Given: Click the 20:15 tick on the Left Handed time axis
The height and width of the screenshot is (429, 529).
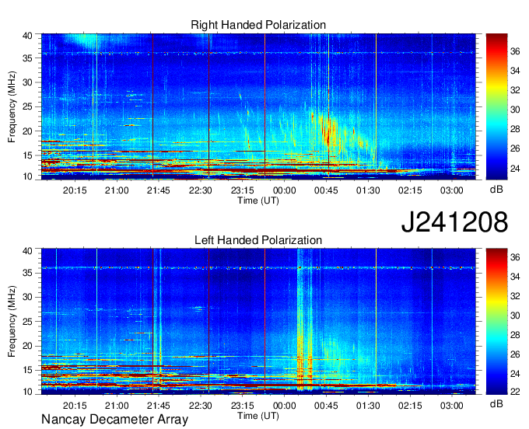Looking at the screenshot, I should [75, 406].
